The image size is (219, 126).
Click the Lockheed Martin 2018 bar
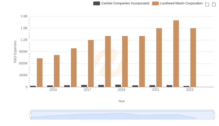(x=108, y=61)
